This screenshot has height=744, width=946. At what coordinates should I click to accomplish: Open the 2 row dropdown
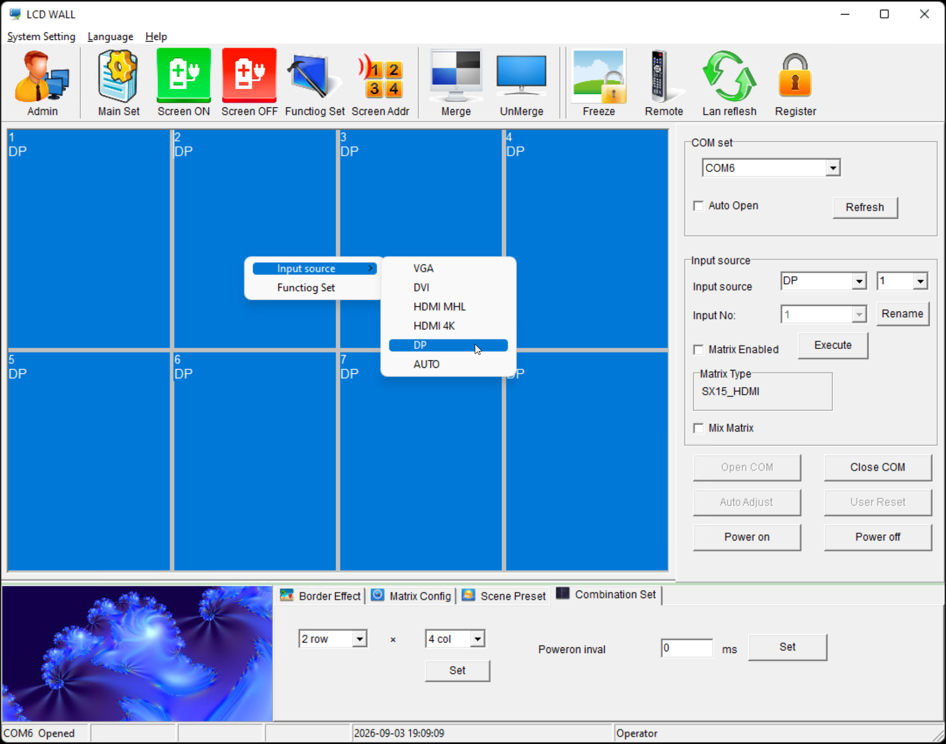[x=332, y=639]
